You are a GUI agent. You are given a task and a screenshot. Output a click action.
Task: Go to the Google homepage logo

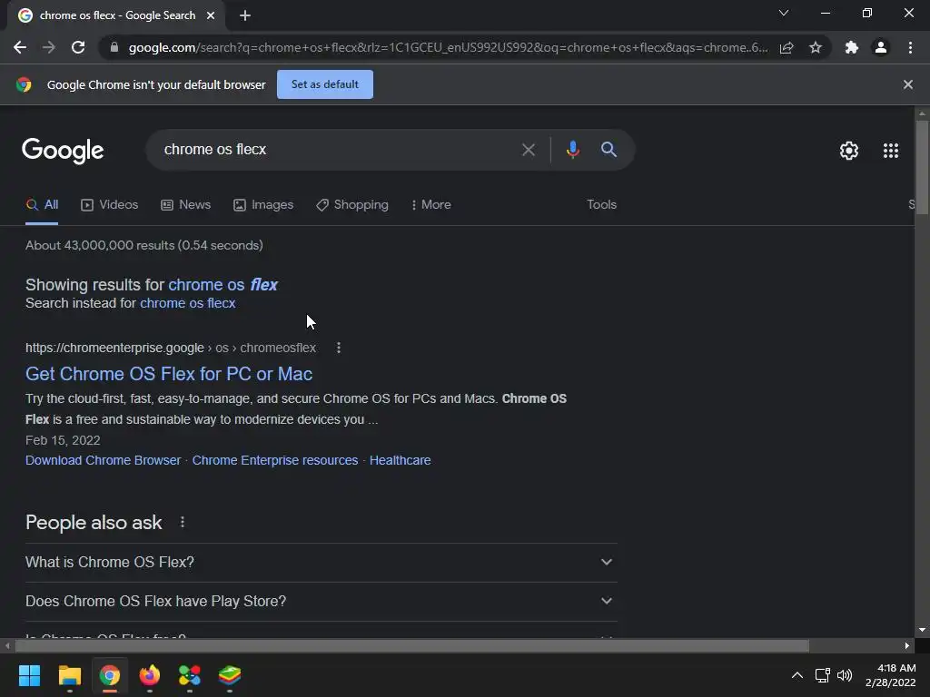point(63,151)
